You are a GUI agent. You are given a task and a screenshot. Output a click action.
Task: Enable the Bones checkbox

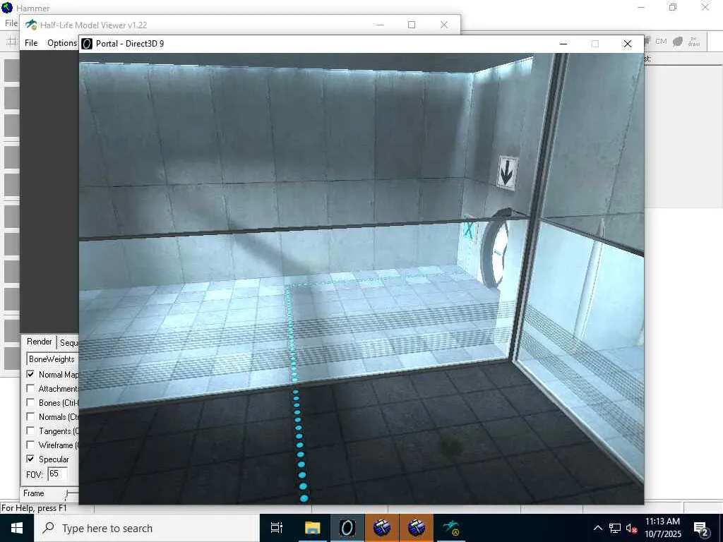(x=30, y=402)
